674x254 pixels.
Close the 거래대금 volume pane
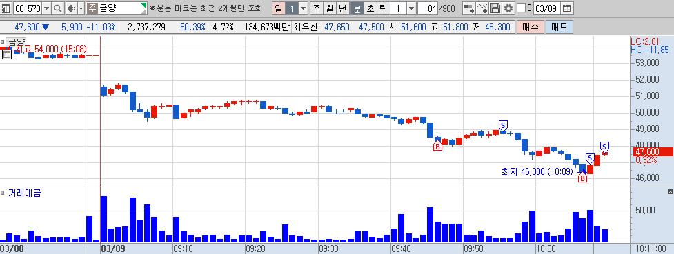tap(670, 191)
